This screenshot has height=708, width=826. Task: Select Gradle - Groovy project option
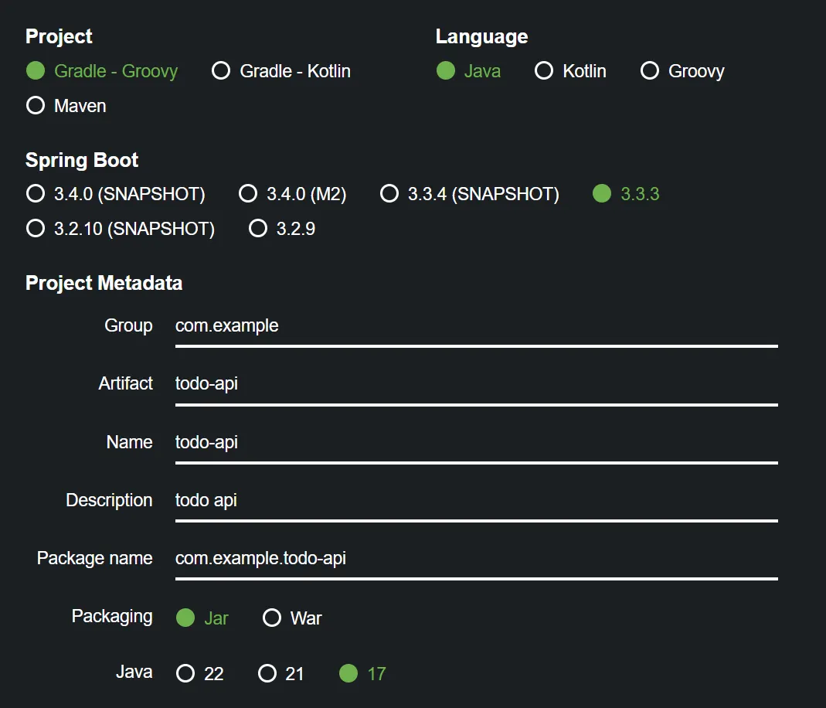36,71
